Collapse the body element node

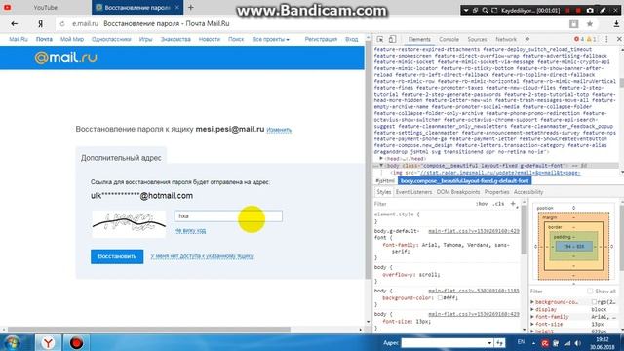coord(381,165)
